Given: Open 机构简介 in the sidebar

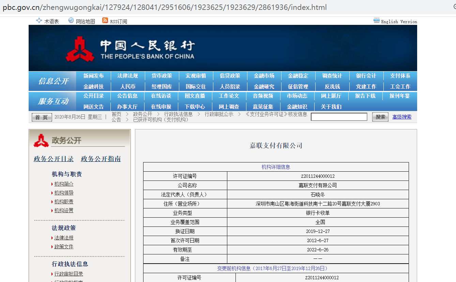Looking at the screenshot, I should click(x=64, y=184).
